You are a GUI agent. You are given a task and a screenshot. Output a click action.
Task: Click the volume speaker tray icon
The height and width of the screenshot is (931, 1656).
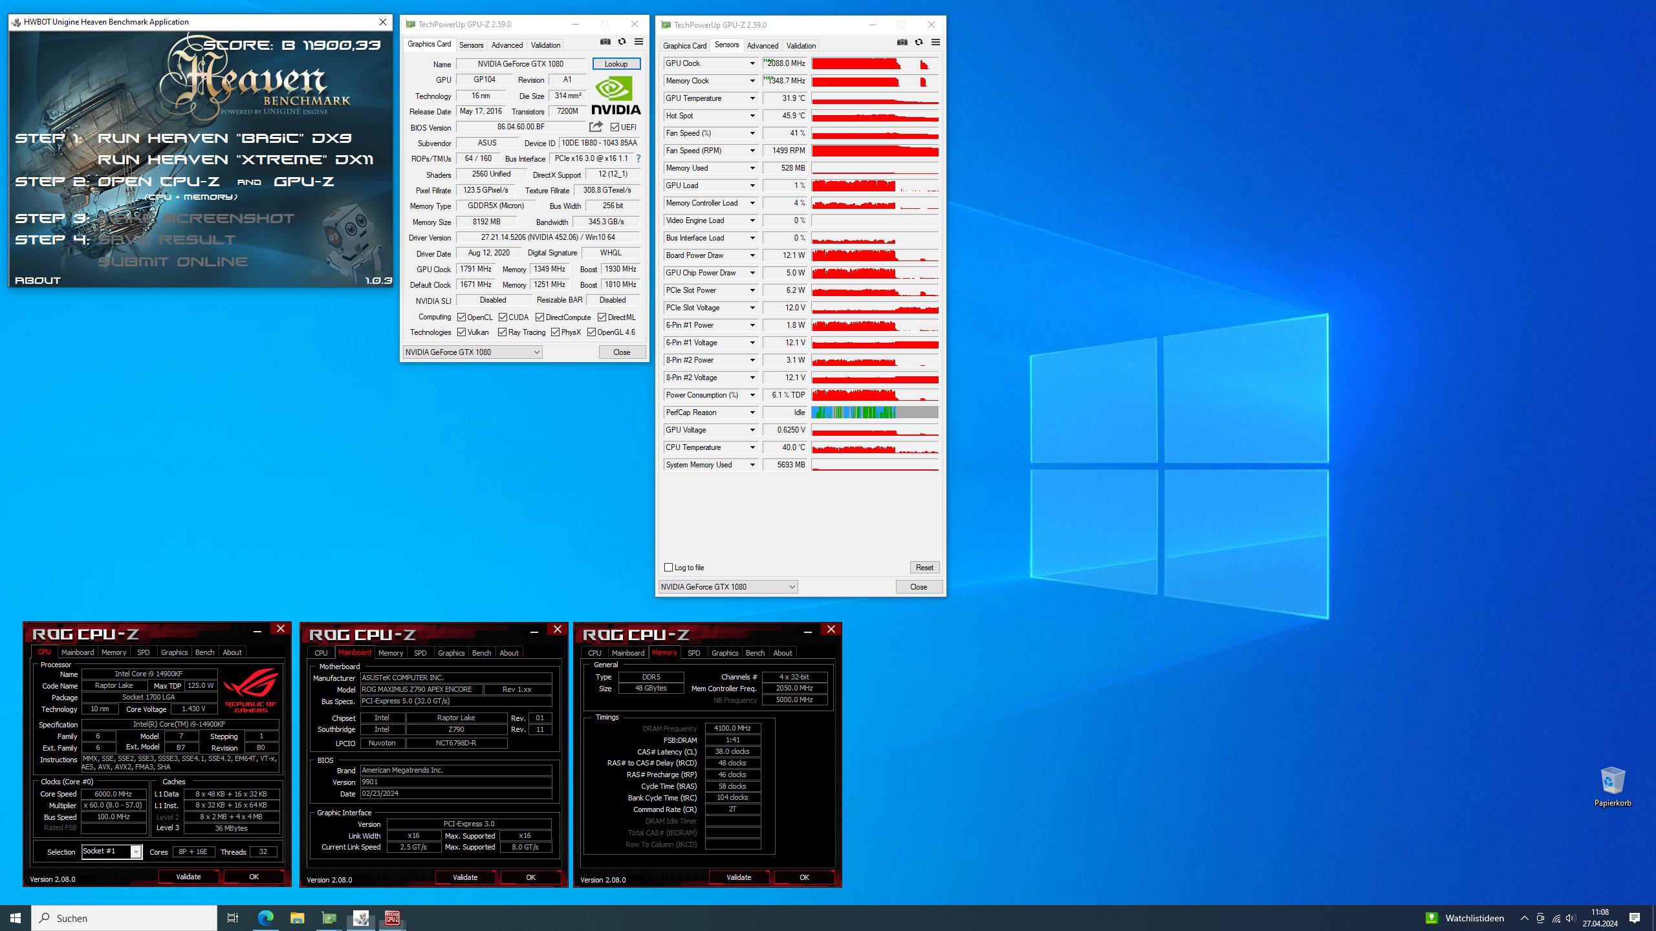(1571, 918)
